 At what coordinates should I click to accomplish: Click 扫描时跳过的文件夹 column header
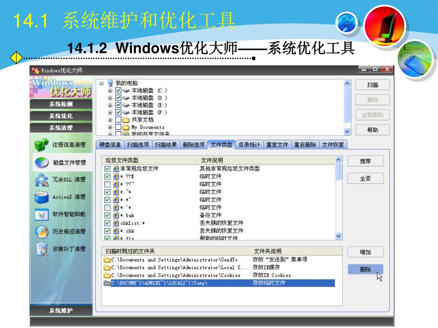click(175, 251)
